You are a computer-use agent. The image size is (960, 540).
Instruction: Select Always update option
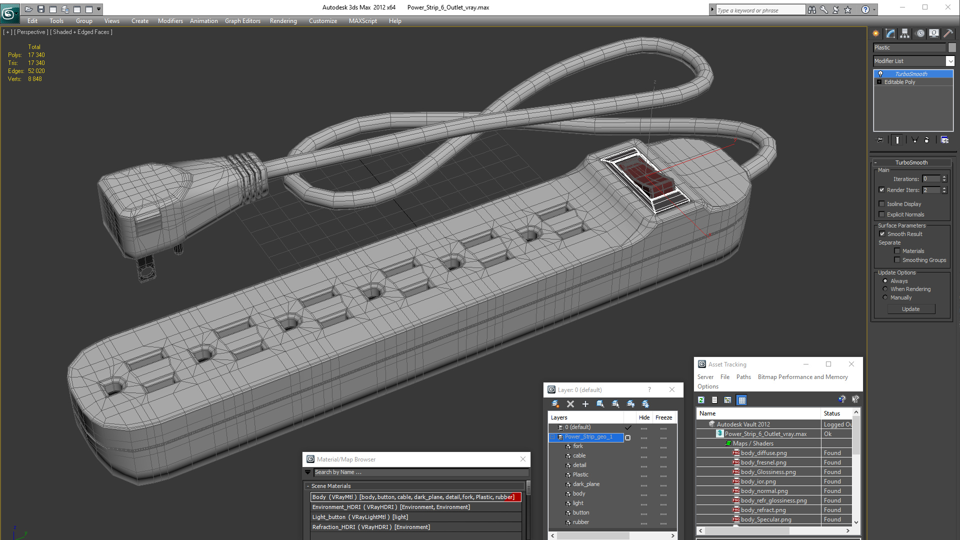(x=885, y=281)
